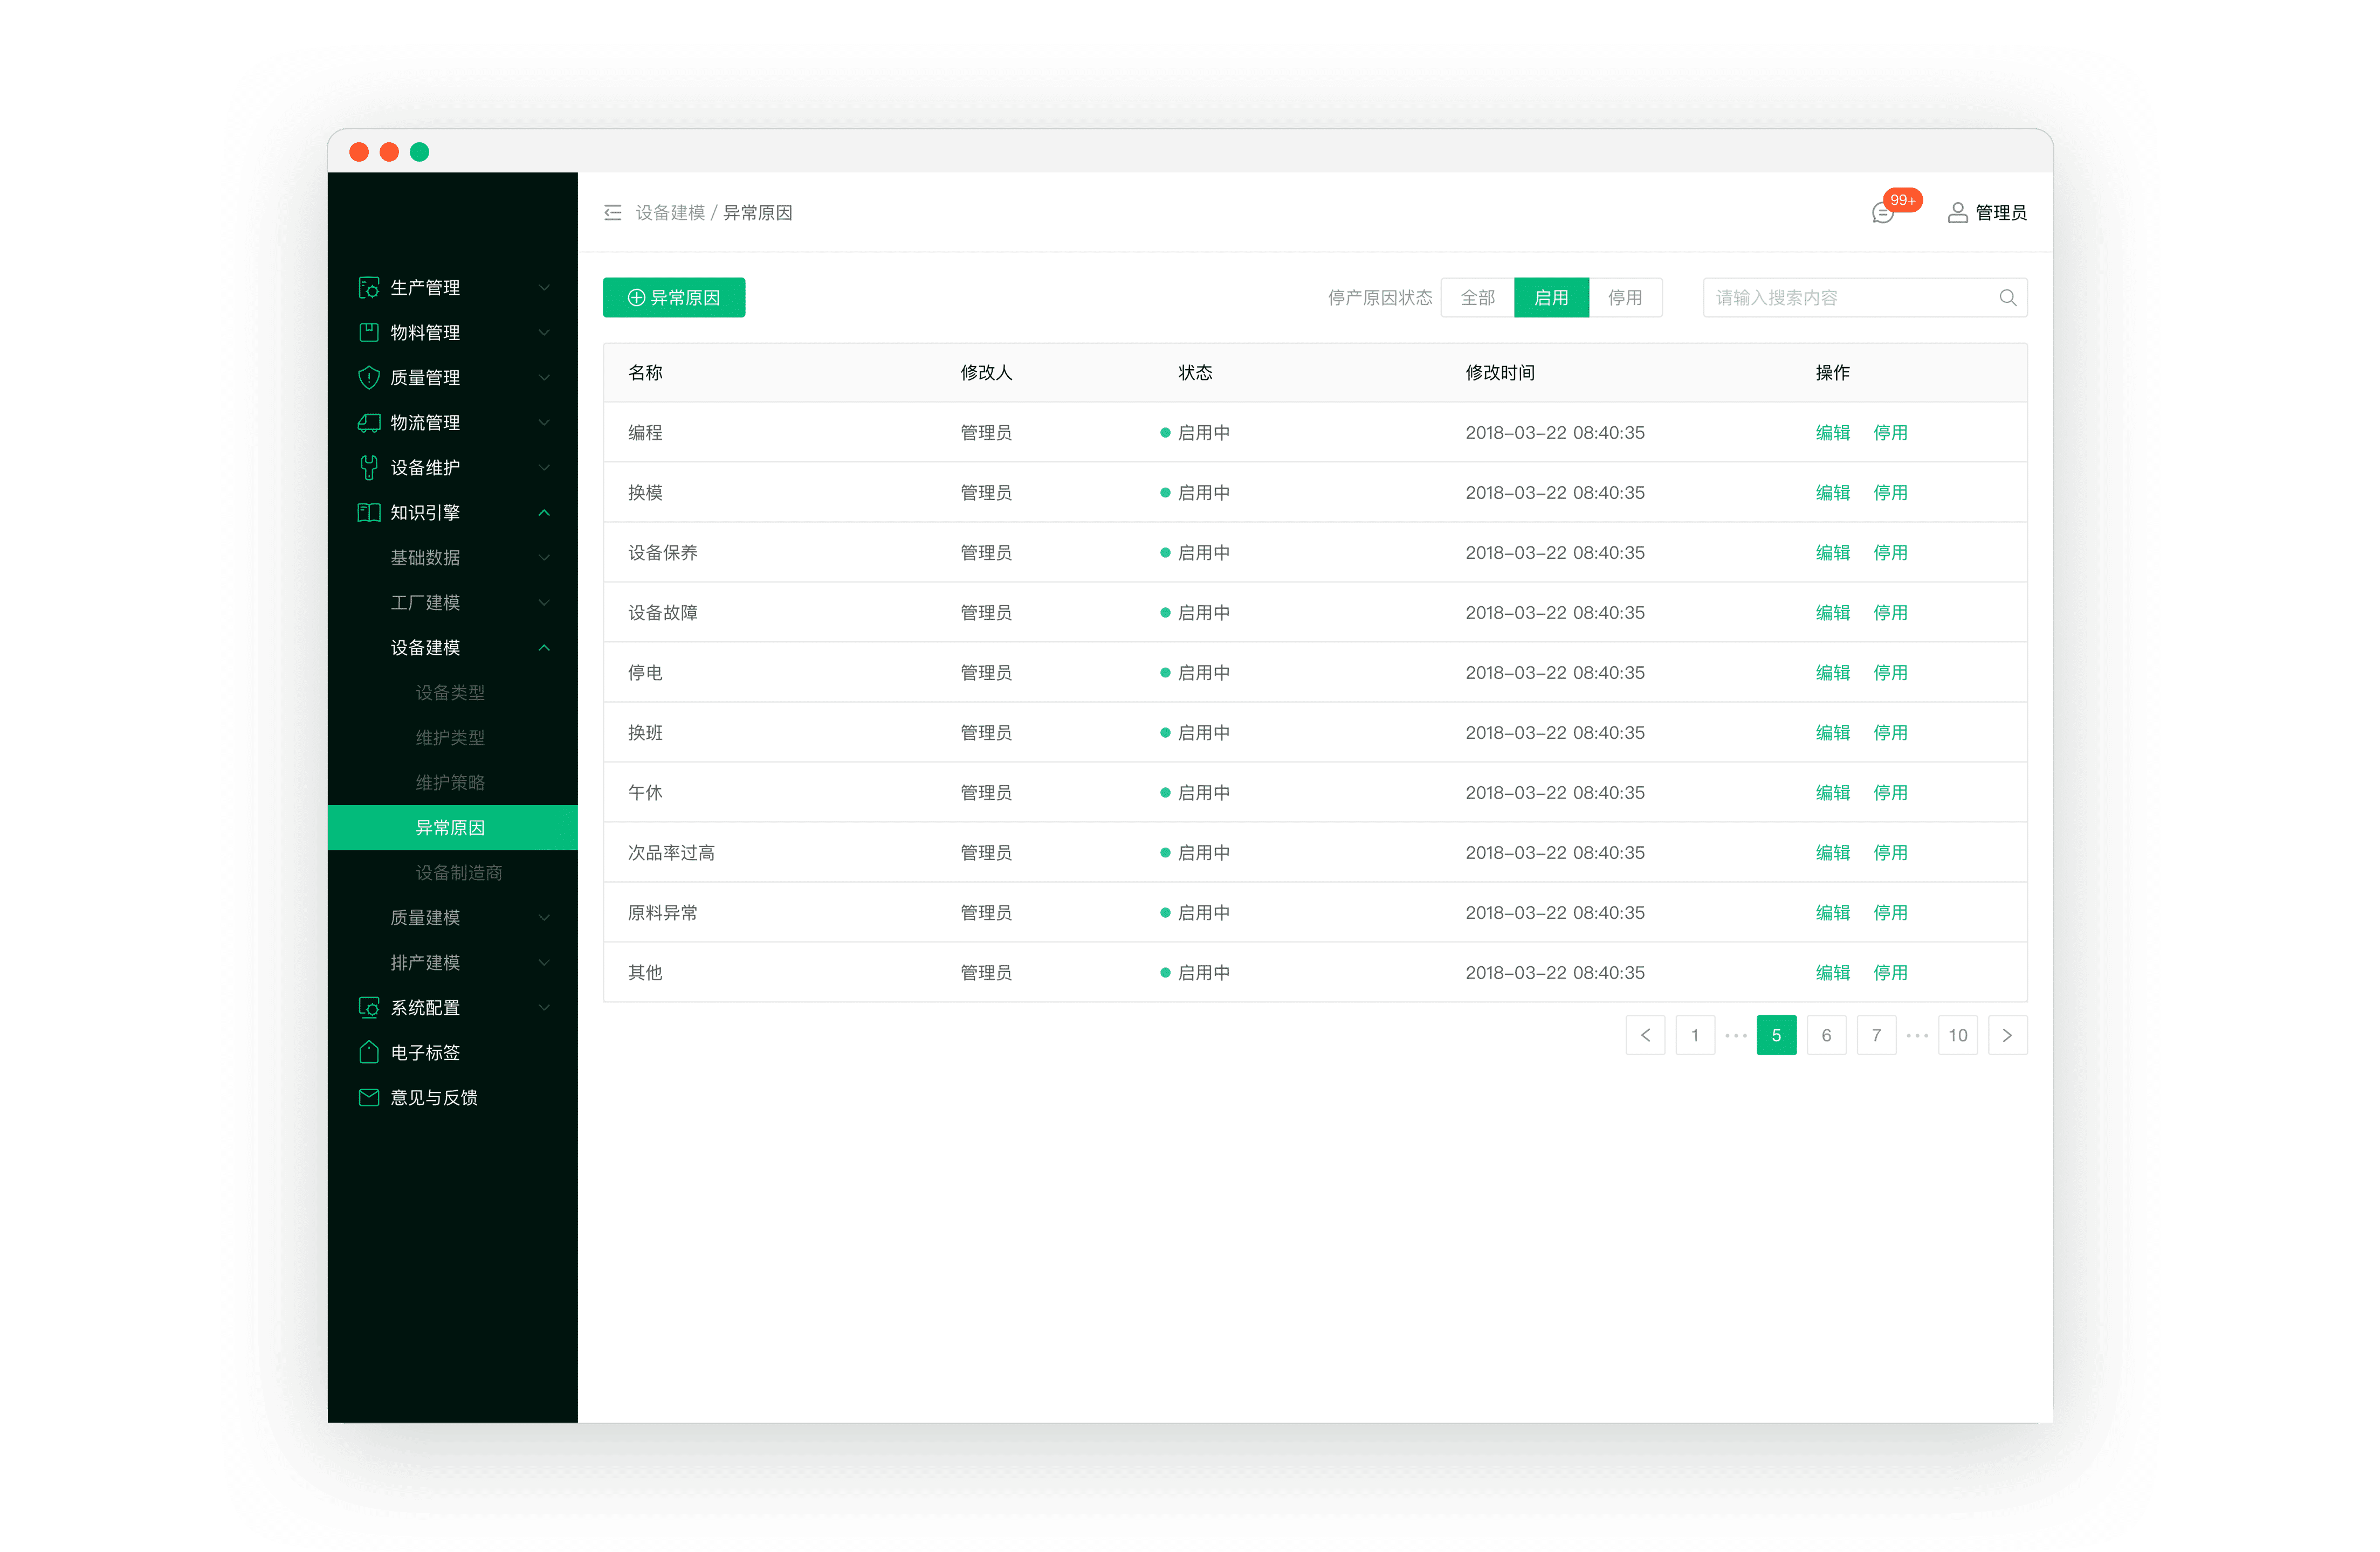Click the sidebar collapse icon beside breadcrumb
Image resolution: width=2380 pixels, height=1552 pixels.
(x=612, y=213)
